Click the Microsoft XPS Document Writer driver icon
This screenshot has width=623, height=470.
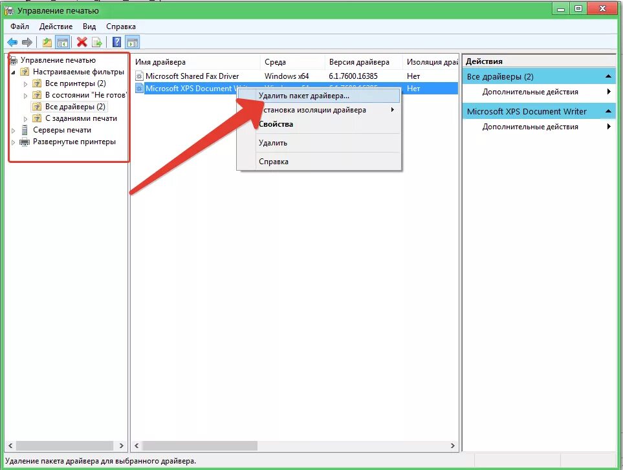[x=139, y=88]
